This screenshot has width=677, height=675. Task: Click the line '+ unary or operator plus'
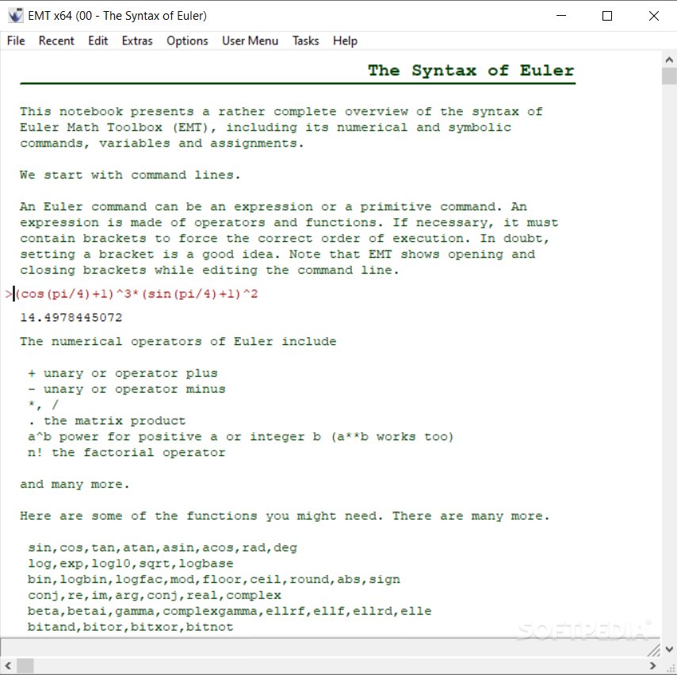[x=123, y=374]
